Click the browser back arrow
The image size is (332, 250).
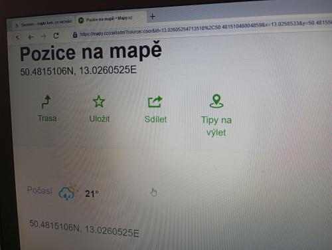pyautogui.click(x=31, y=37)
